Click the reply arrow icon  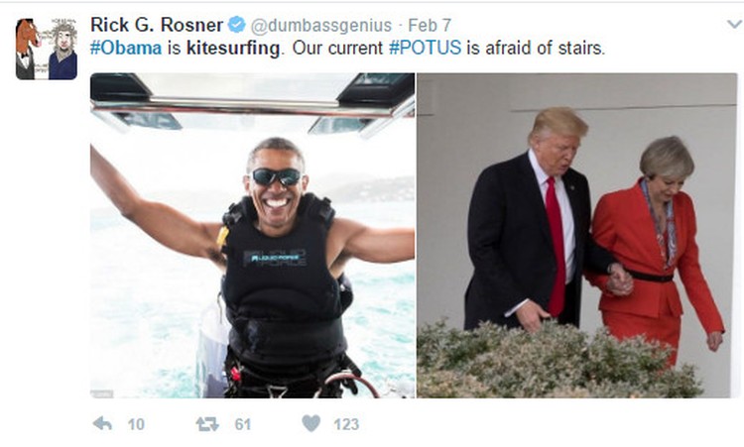pyautogui.click(x=102, y=423)
